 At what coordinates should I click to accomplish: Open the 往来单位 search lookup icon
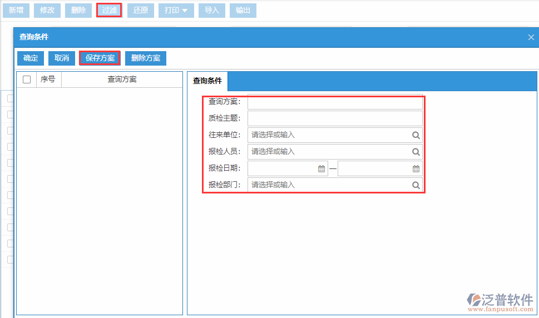point(416,135)
